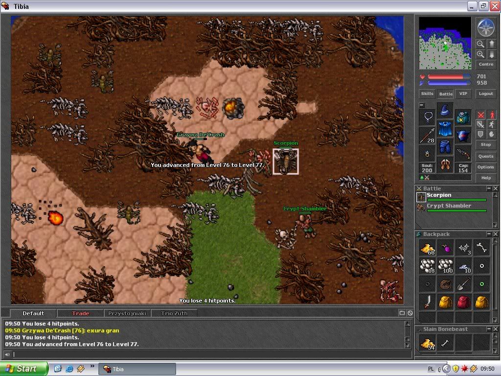Select the ammunition slot item
The image size is (501, 376).
pos(463,154)
